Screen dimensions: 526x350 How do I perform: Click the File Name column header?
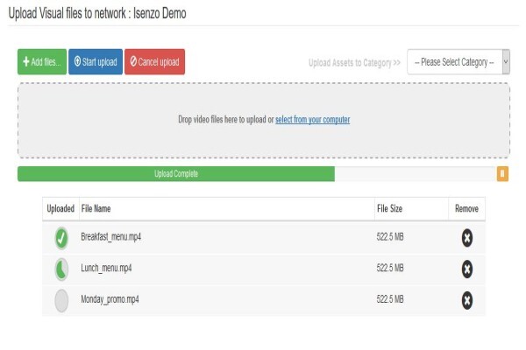(x=96, y=208)
